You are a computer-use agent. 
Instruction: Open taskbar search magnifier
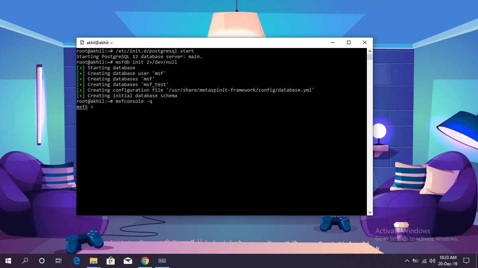pos(25,261)
